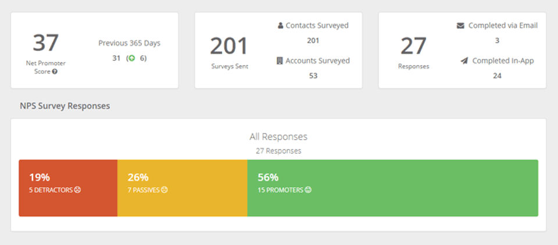Click the Contacts Surveyed label
This screenshot has height=245, width=558.
(x=317, y=26)
